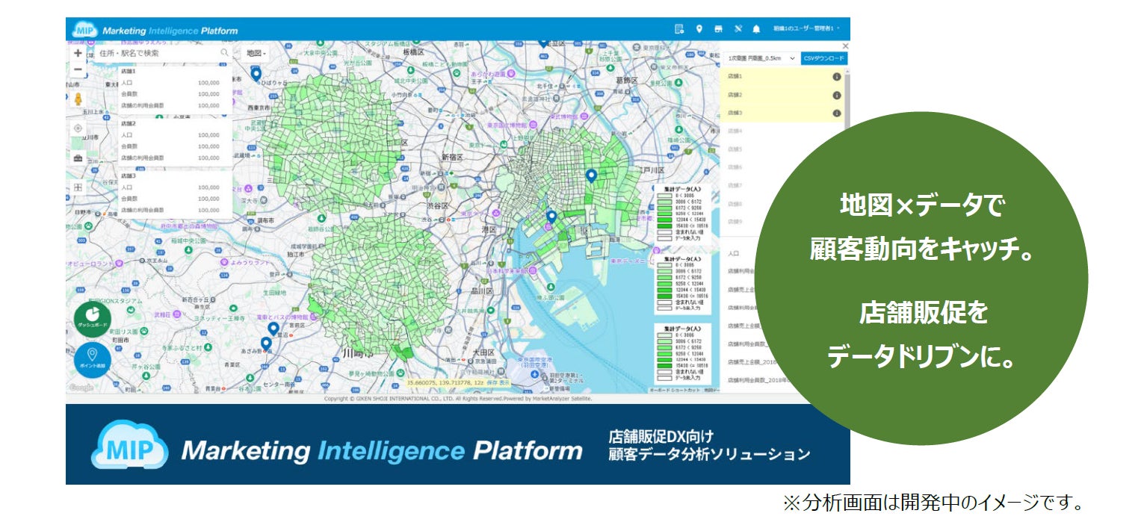Click the blue ポイント追加 round button
The height and width of the screenshot is (525, 1147).
(93, 360)
